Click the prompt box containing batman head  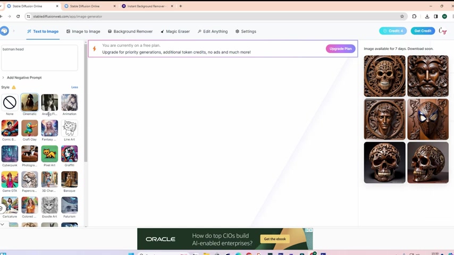pyautogui.click(x=39, y=57)
